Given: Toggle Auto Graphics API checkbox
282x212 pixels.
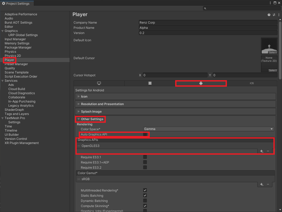Looking at the screenshot, I should click(x=145, y=134).
